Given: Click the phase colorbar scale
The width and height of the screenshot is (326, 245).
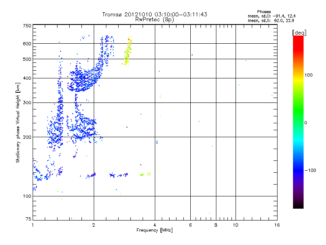Looking at the screenshot, I should [298, 122].
